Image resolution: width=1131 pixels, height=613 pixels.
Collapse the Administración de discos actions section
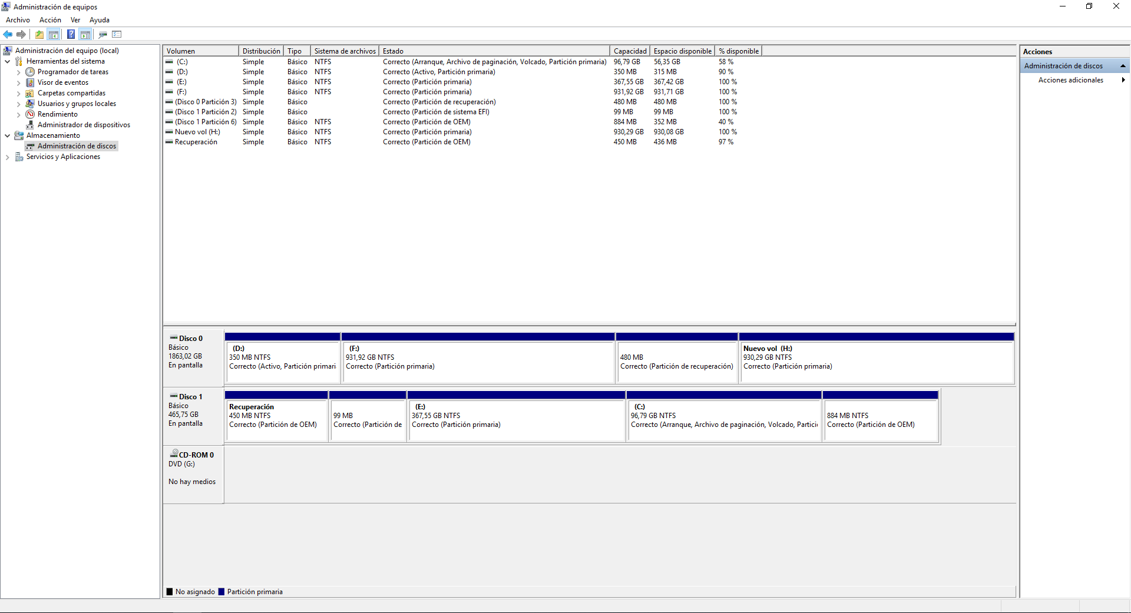(1123, 66)
